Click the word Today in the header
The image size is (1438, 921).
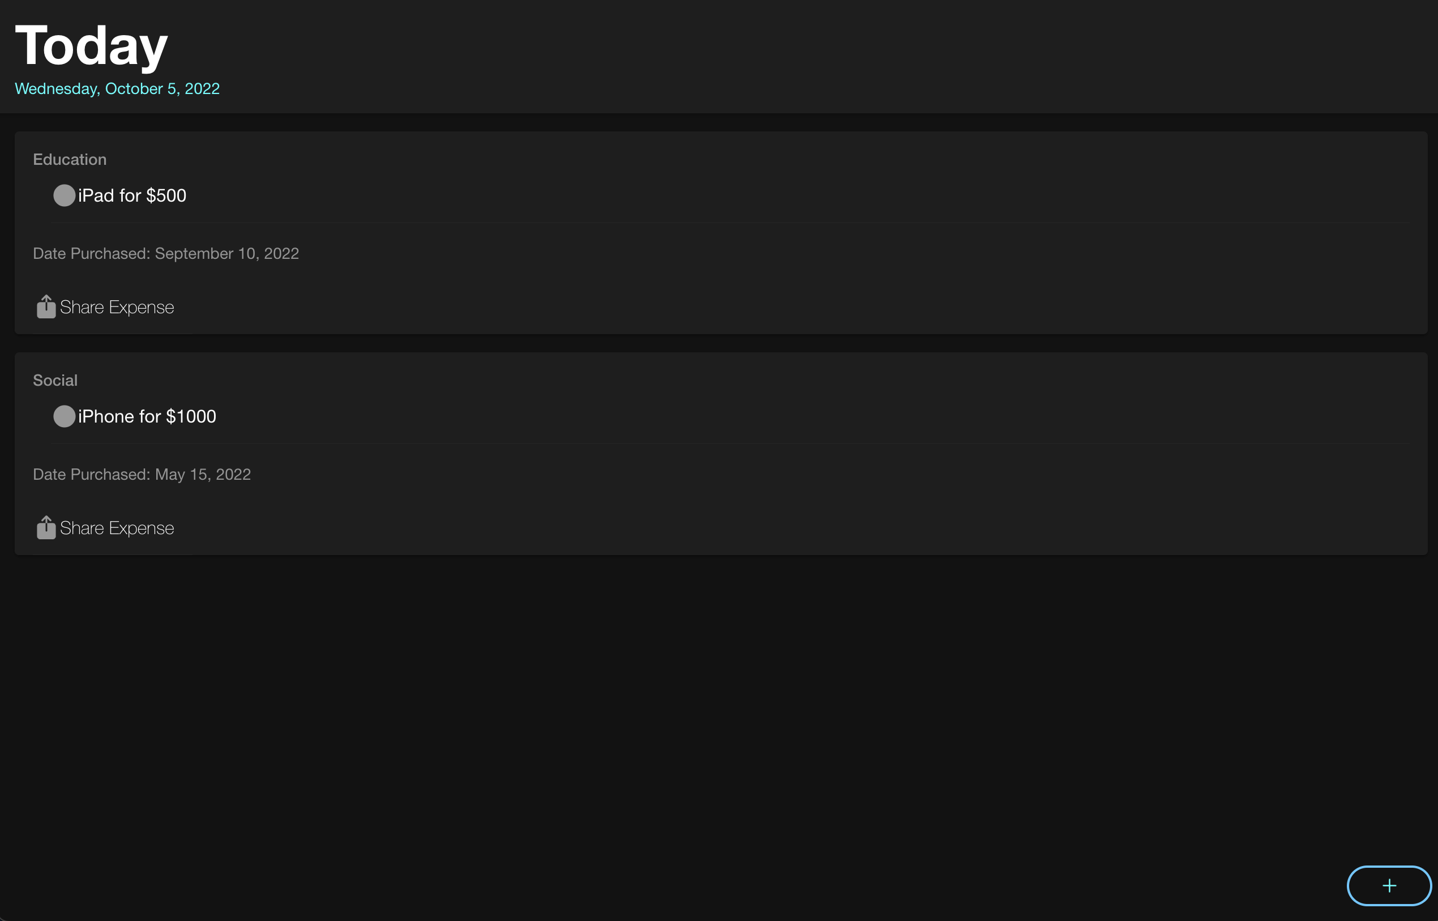[92, 46]
